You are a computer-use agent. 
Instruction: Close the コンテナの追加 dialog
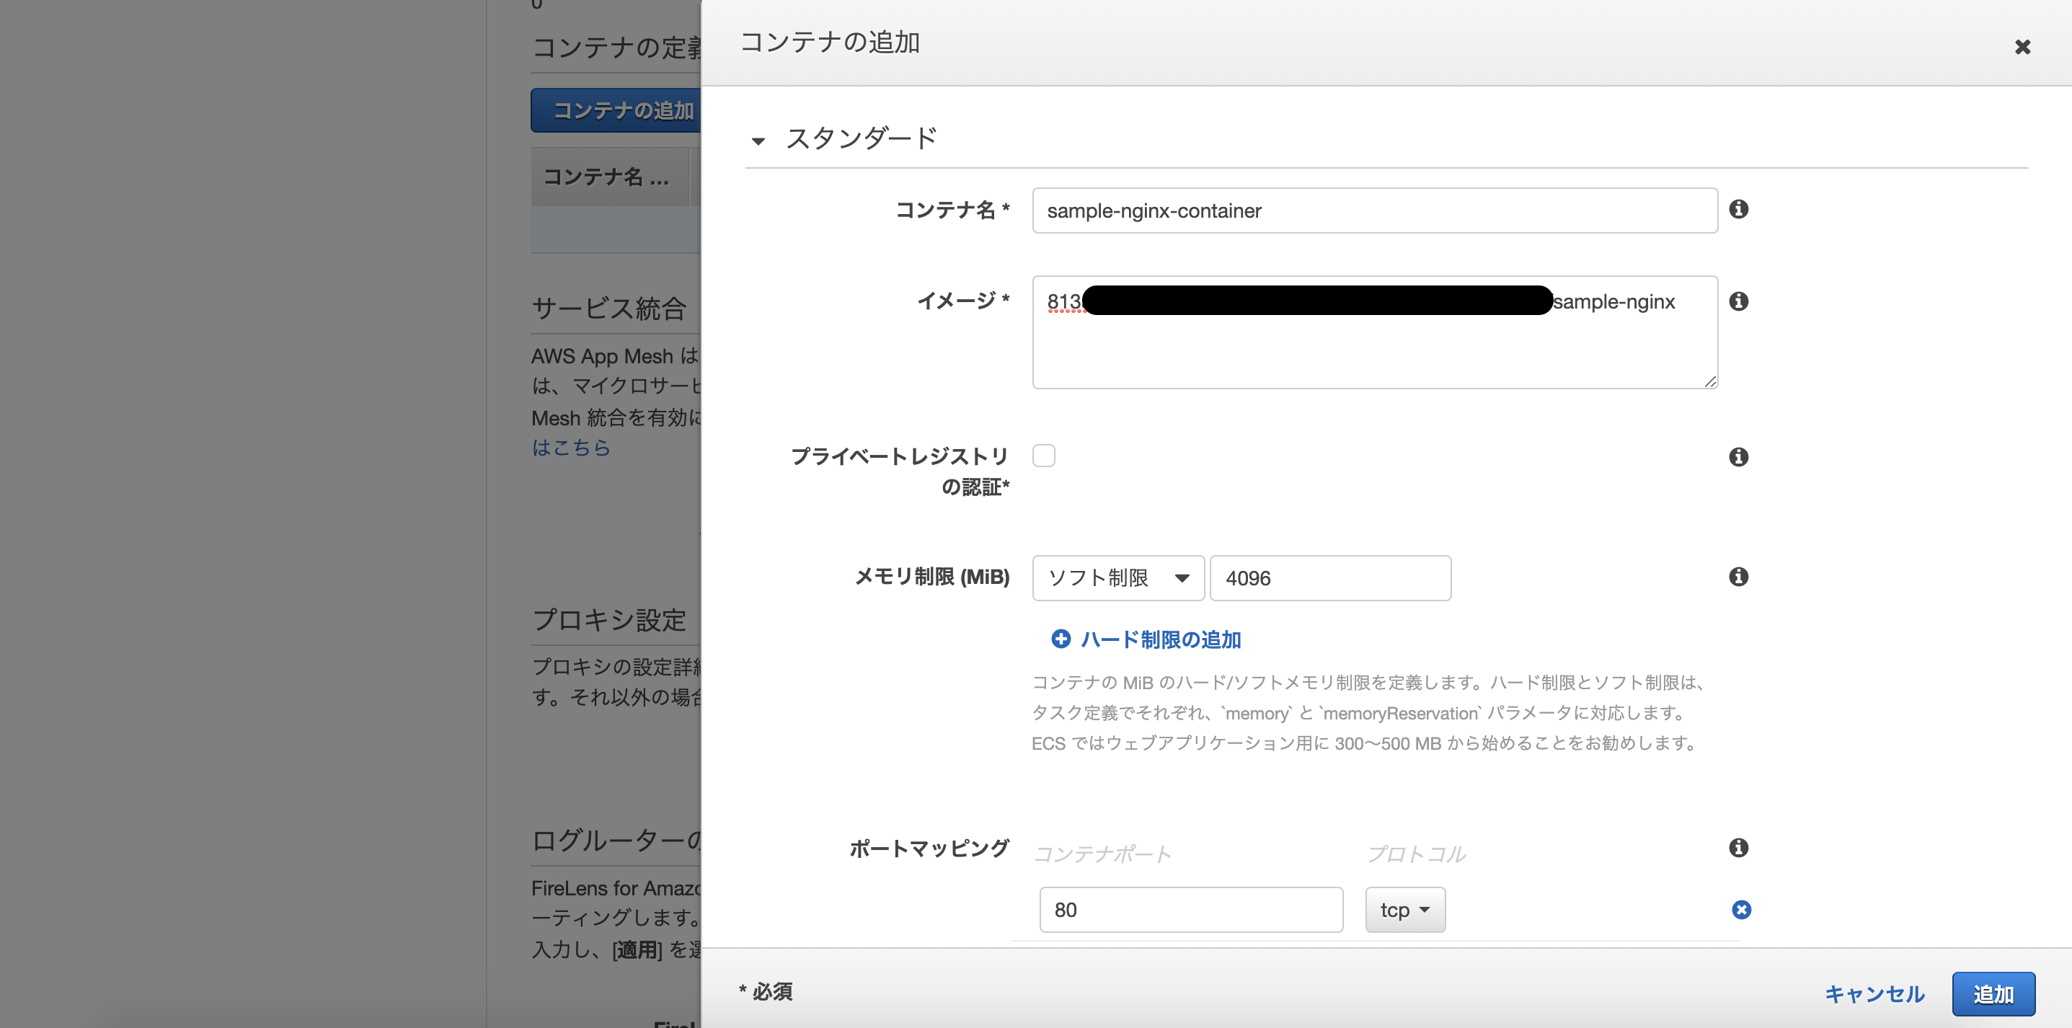click(2022, 47)
